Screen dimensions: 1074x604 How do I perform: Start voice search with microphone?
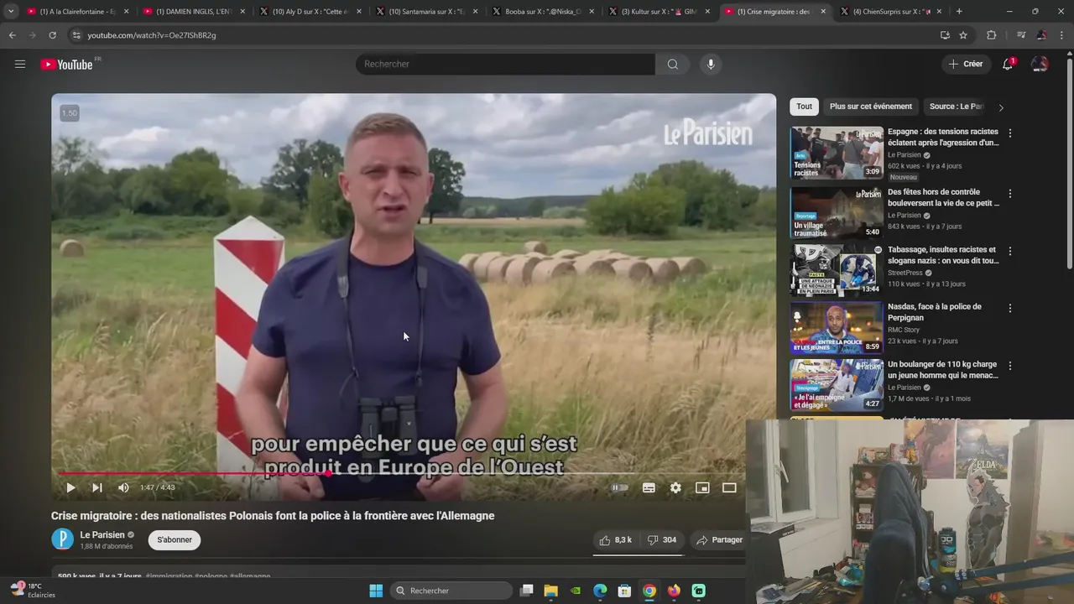pyautogui.click(x=711, y=64)
